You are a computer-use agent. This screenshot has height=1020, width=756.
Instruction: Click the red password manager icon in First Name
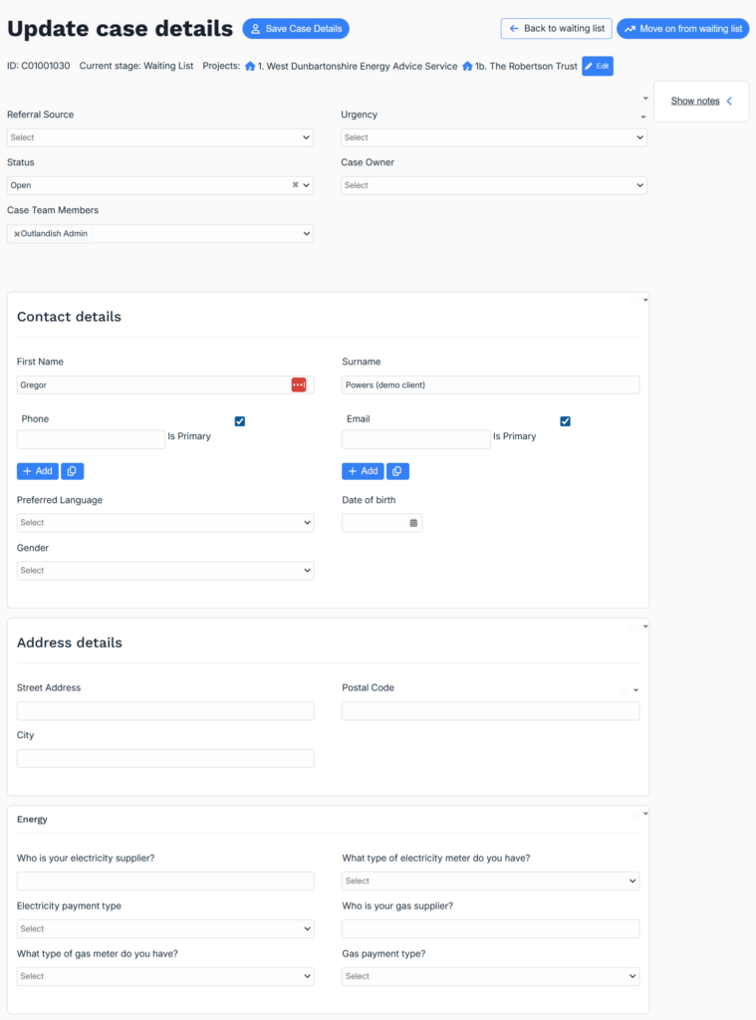tap(299, 384)
